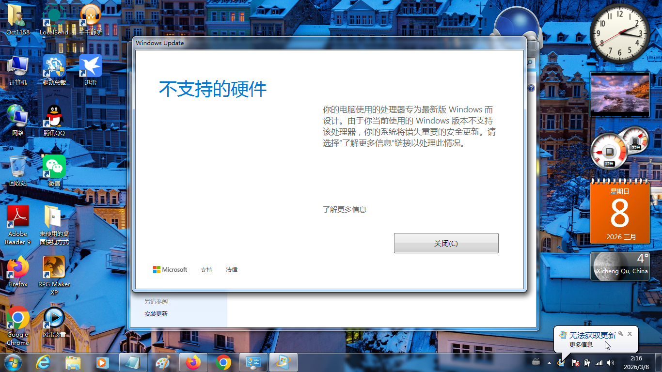
Task: Click the 支持 link in the dialog footer
Action: (x=206, y=270)
